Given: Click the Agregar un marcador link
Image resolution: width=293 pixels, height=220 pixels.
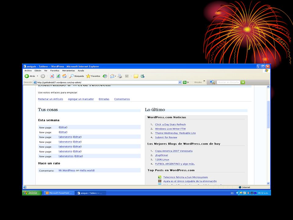Looking at the screenshot, I should pyautogui.click(x=81, y=99).
